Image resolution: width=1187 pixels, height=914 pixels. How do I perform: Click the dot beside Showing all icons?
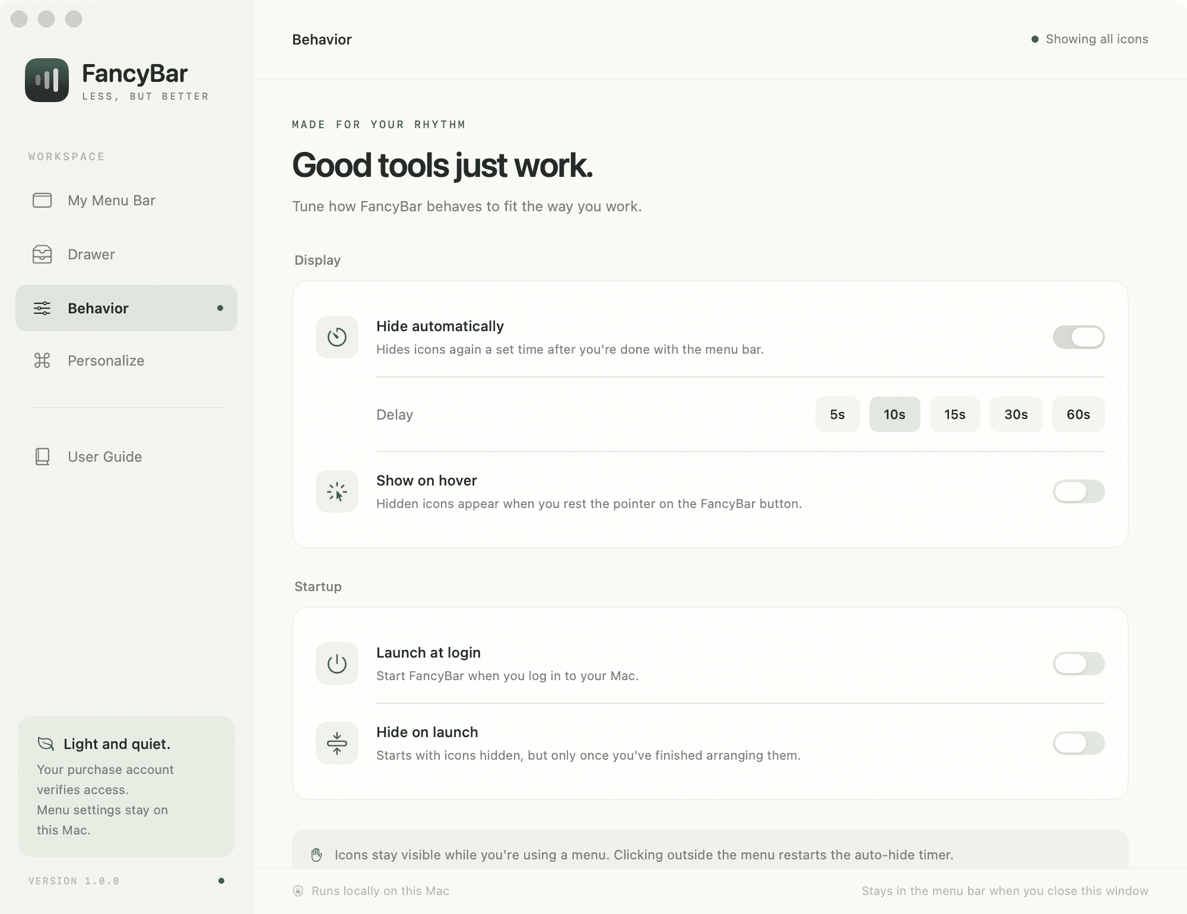[x=1035, y=39]
